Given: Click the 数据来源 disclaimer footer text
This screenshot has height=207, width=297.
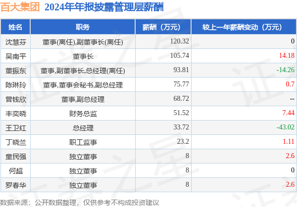Looking at the screenshot, I should pos(79,203).
